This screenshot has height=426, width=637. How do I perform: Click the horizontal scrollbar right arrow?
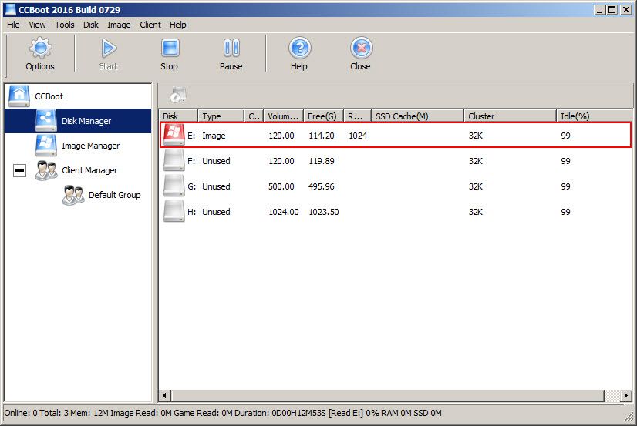click(x=626, y=395)
